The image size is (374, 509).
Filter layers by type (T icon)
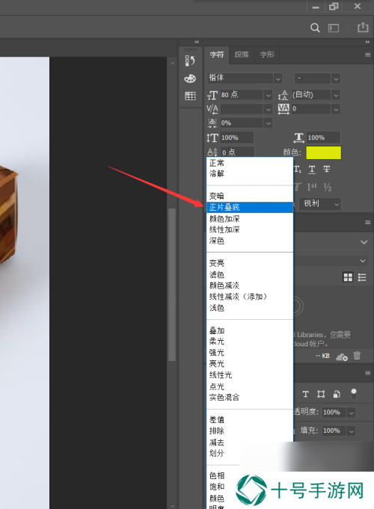305,394
